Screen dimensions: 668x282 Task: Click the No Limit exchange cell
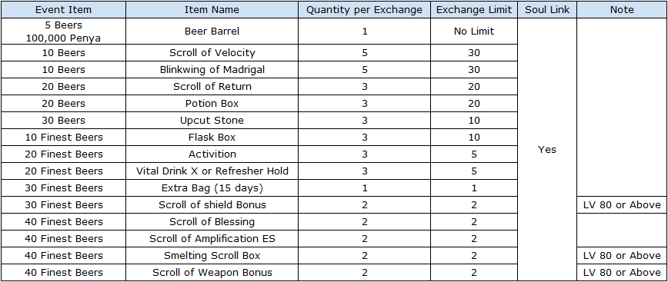pyautogui.click(x=474, y=31)
